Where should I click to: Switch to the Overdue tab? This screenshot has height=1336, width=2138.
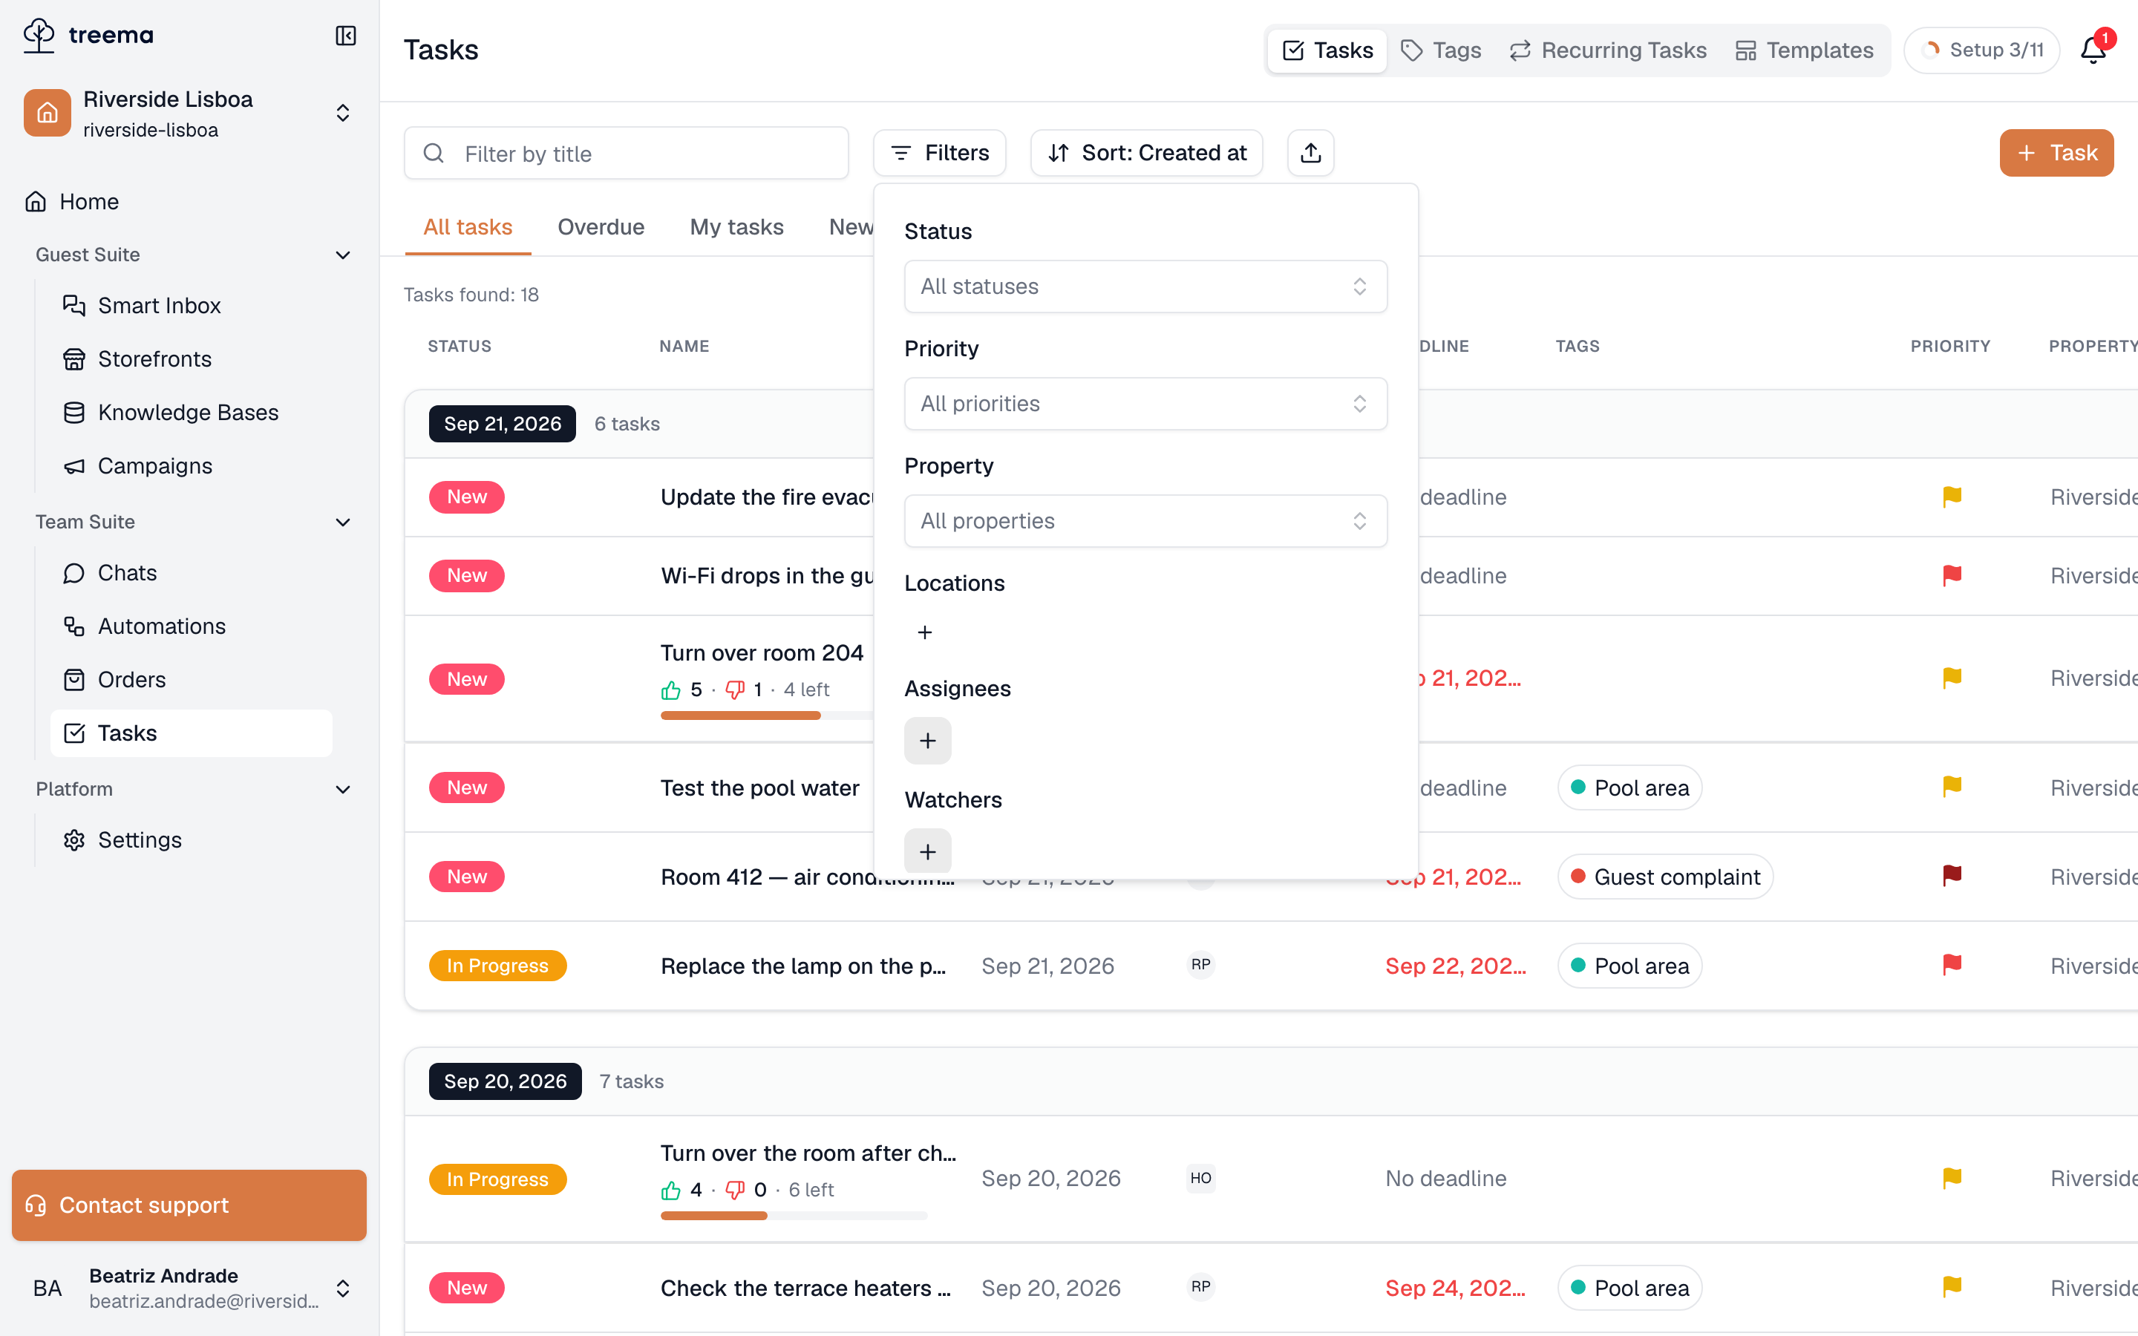601,227
